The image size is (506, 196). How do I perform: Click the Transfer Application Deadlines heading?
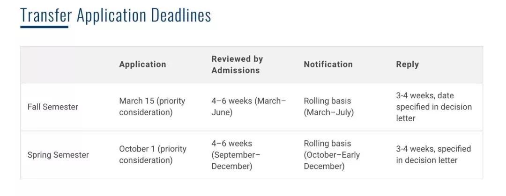point(116,15)
